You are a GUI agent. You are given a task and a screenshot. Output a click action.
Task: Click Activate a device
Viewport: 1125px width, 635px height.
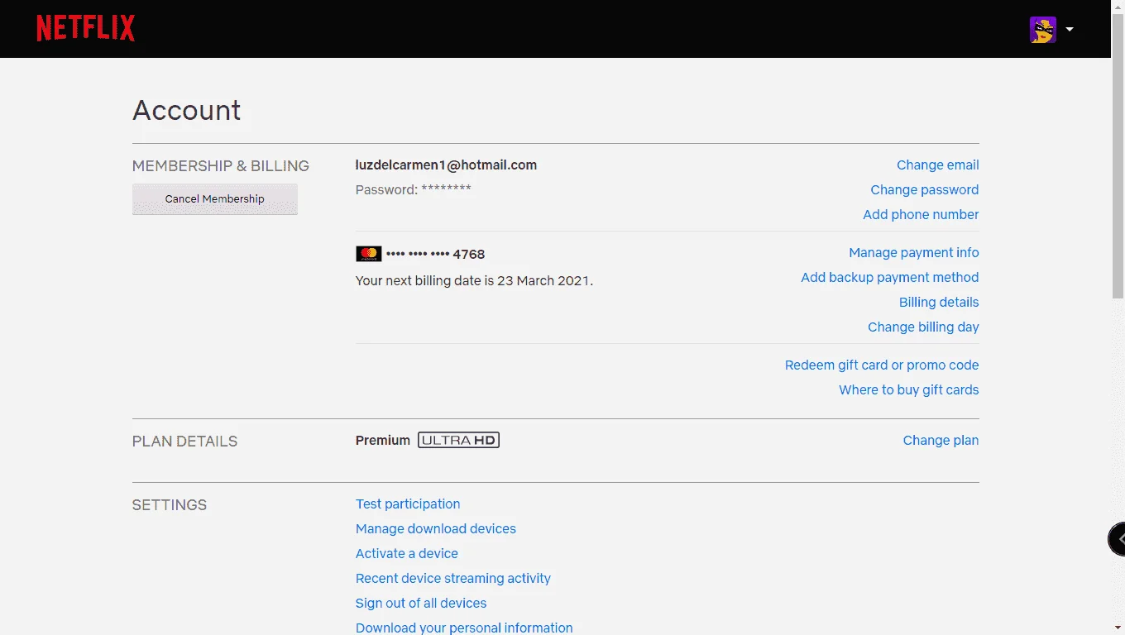tap(407, 554)
